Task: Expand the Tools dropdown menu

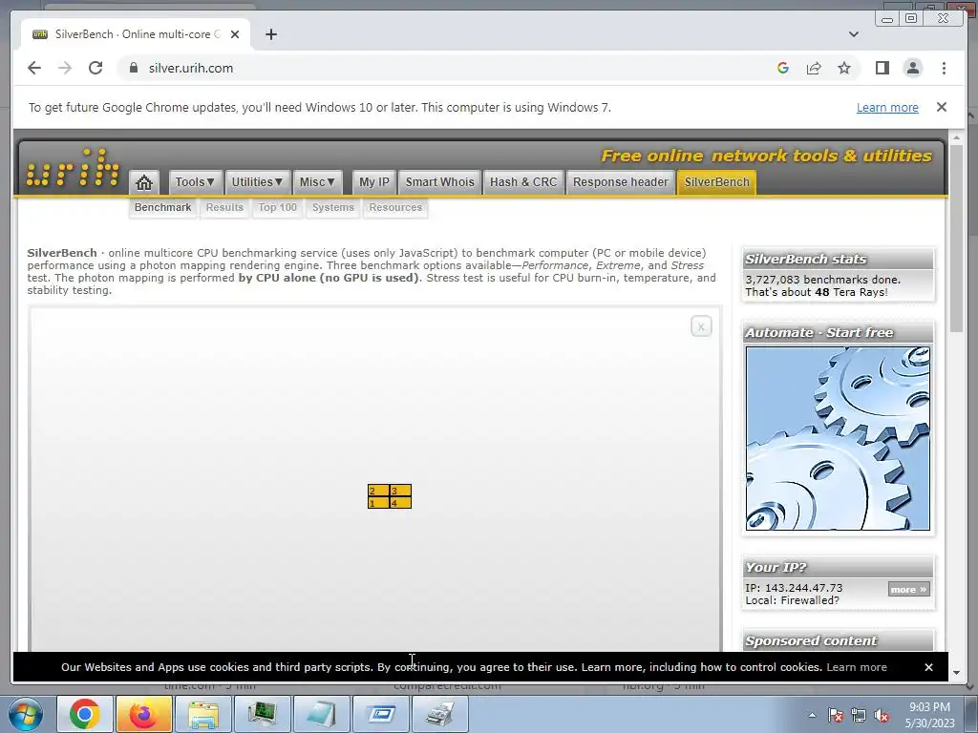Action: coord(195,182)
